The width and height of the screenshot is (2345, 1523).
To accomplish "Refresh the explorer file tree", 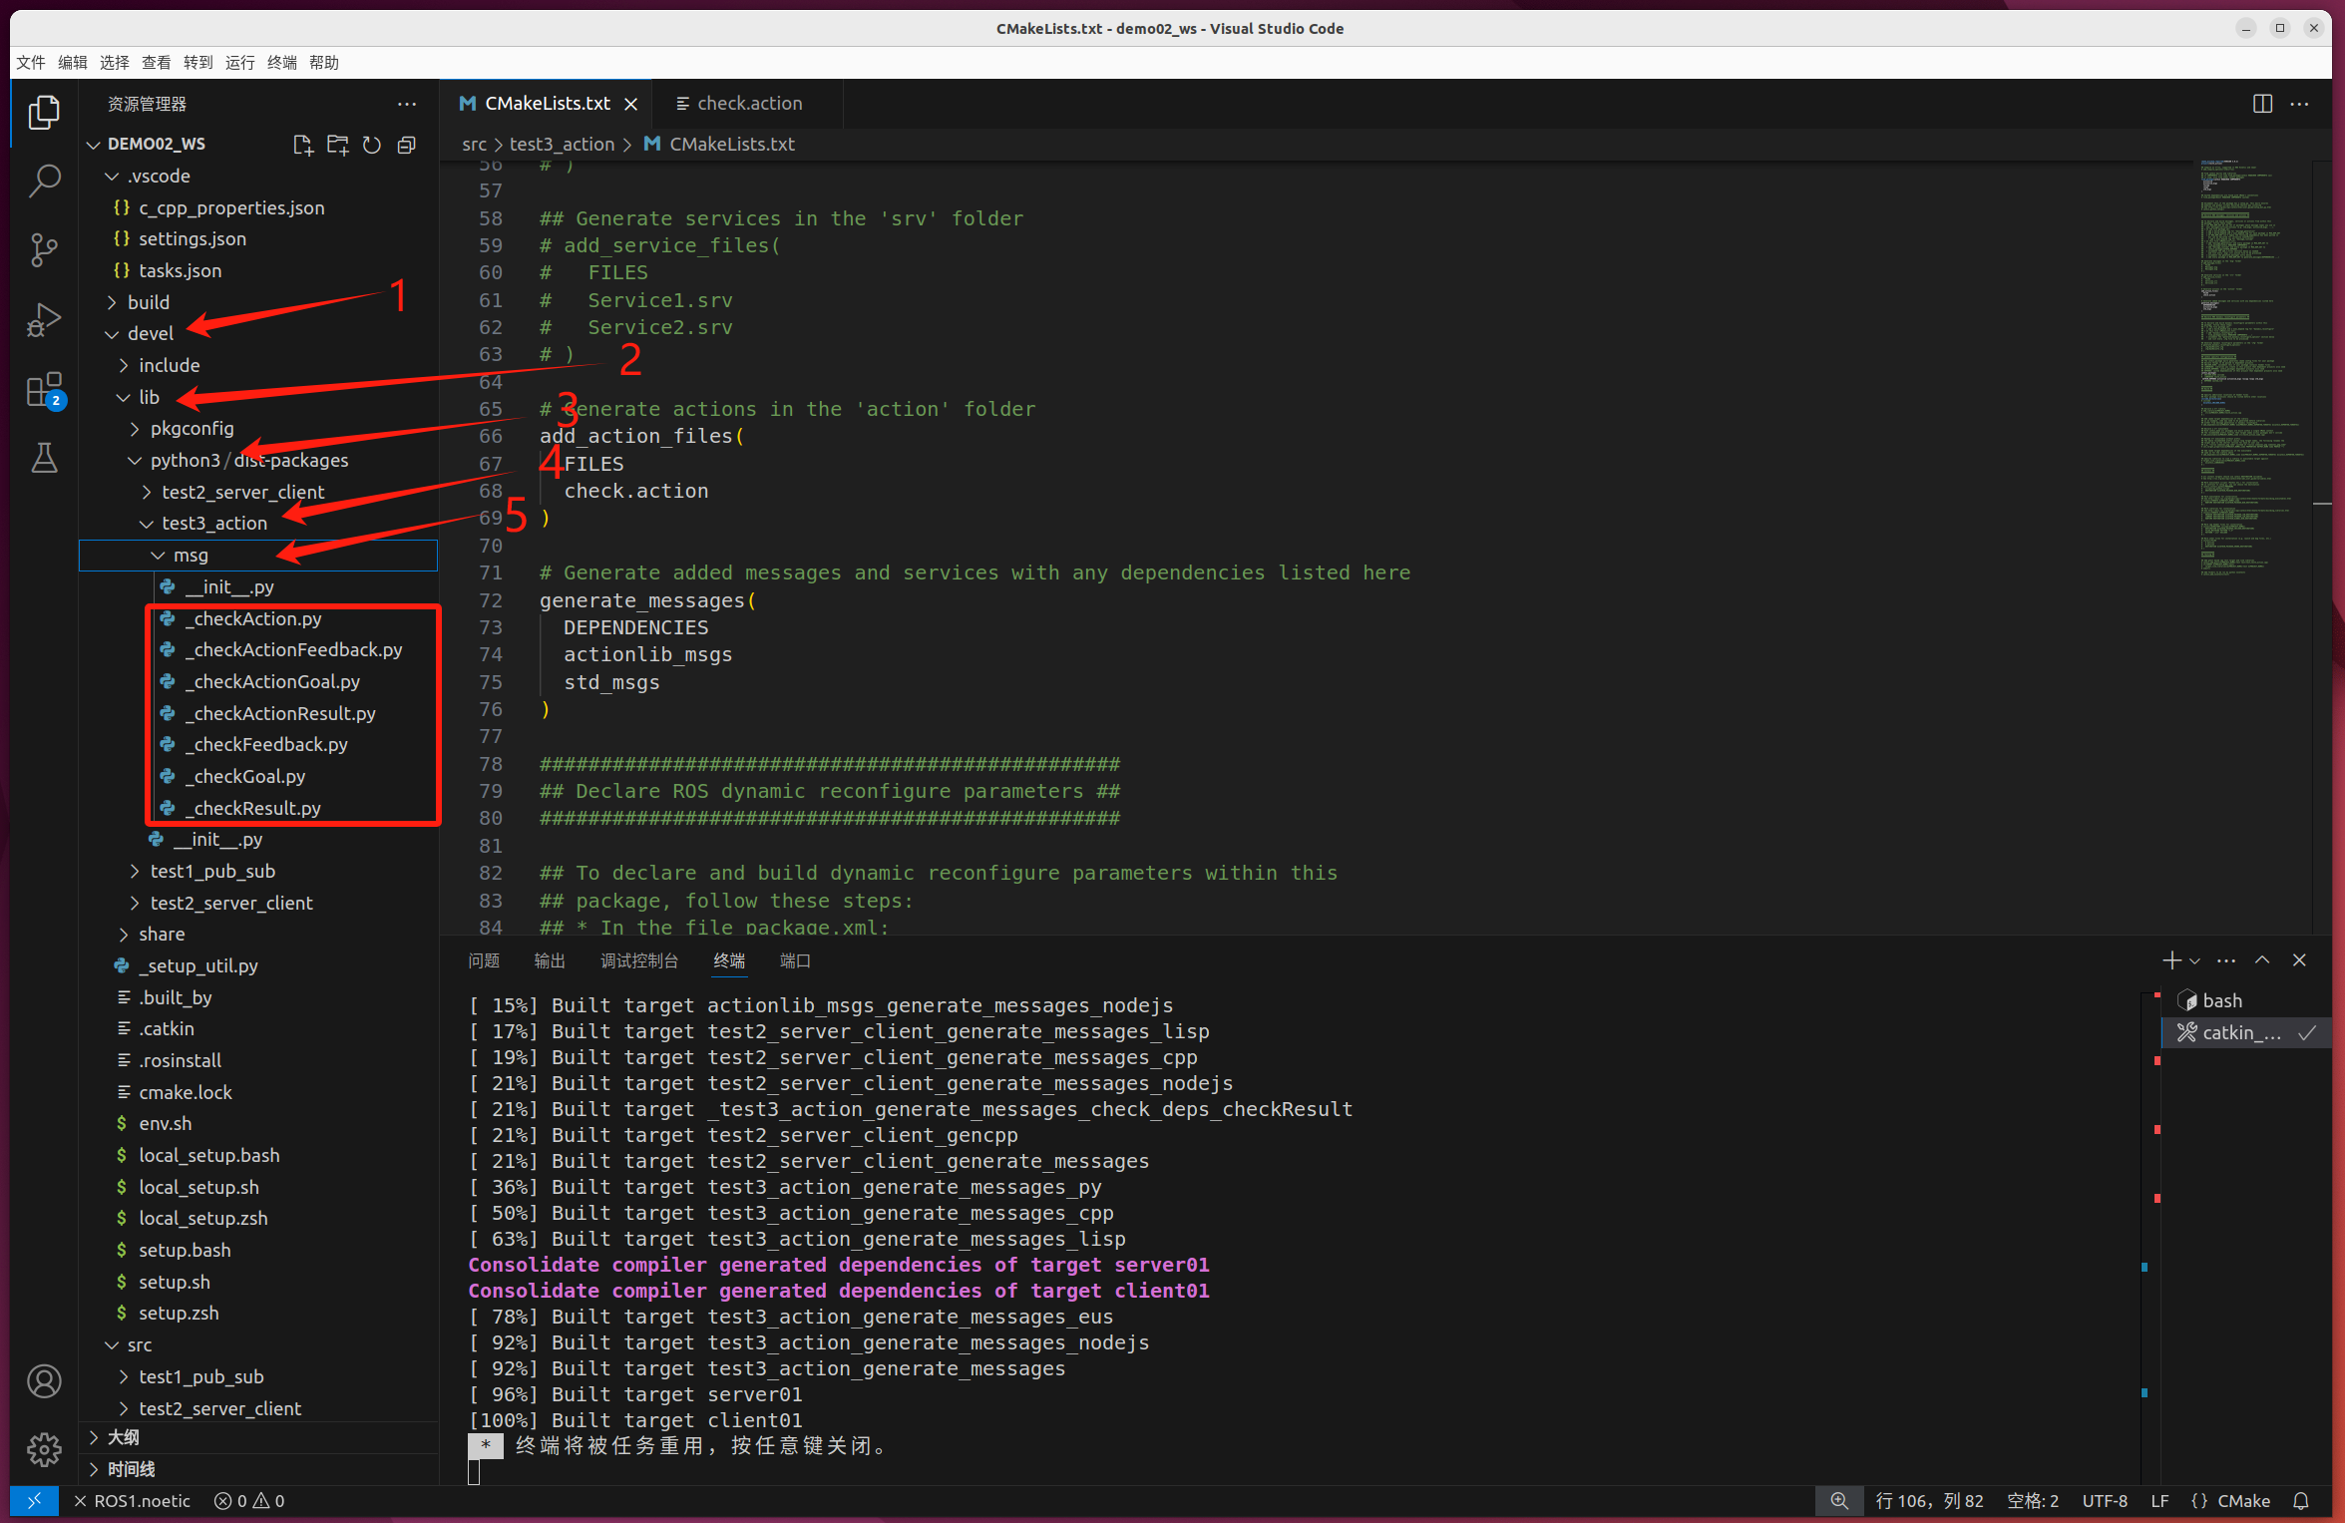I will (372, 145).
